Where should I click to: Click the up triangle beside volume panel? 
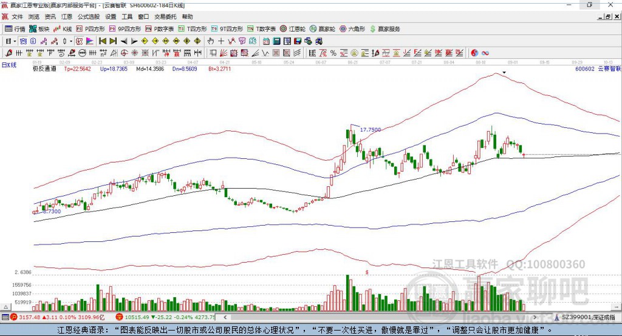5,307
